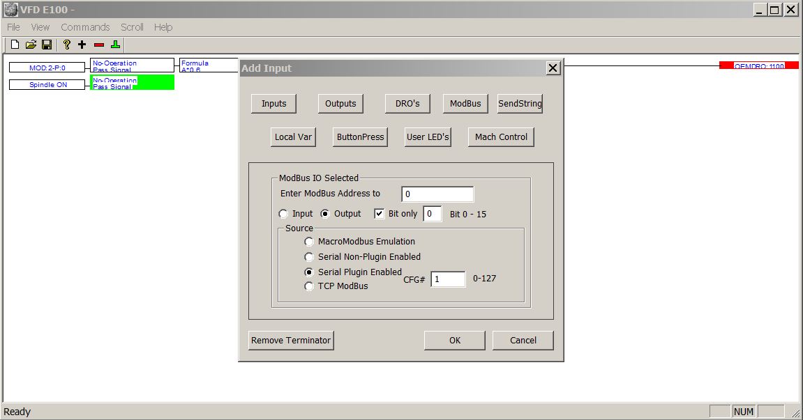Open the View menu
The height and width of the screenshot is (420, 803).
pyautogui.click(x=40, y=27)
